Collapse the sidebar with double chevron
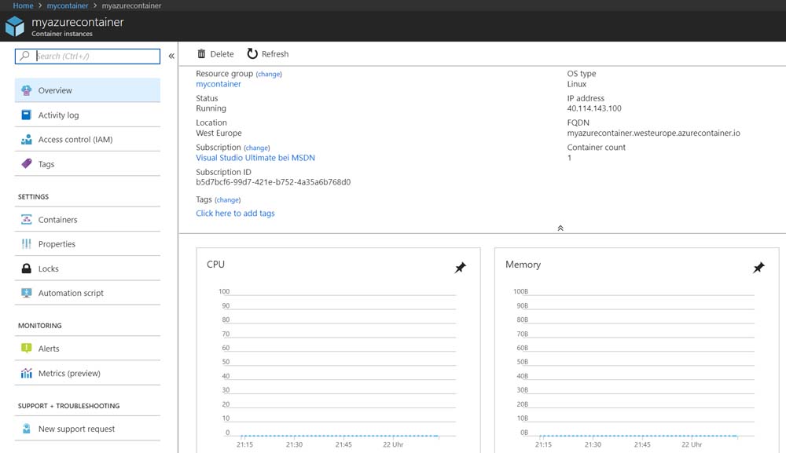The height and width of the screenshot is (453, 786). coord(171,56)
